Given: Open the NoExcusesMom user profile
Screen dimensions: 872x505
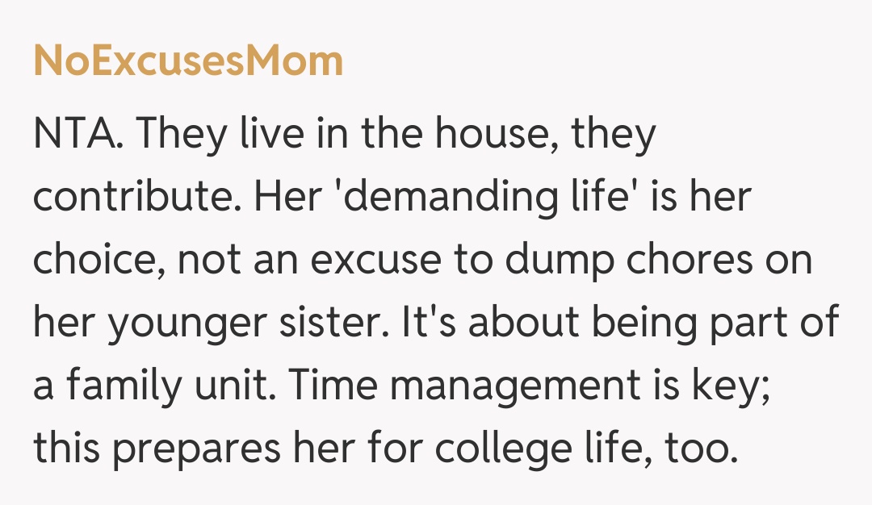Looking at the screenshot, I should pyautogui.click(x=188, y=61).
